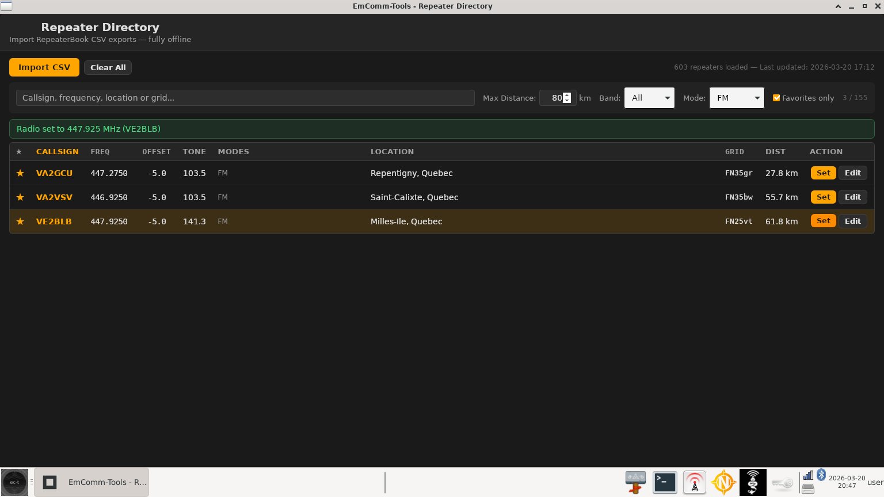Click the Import CSV button
This screenshot has width=884, height=497.
pyautogui.click(x=44, y=67)
